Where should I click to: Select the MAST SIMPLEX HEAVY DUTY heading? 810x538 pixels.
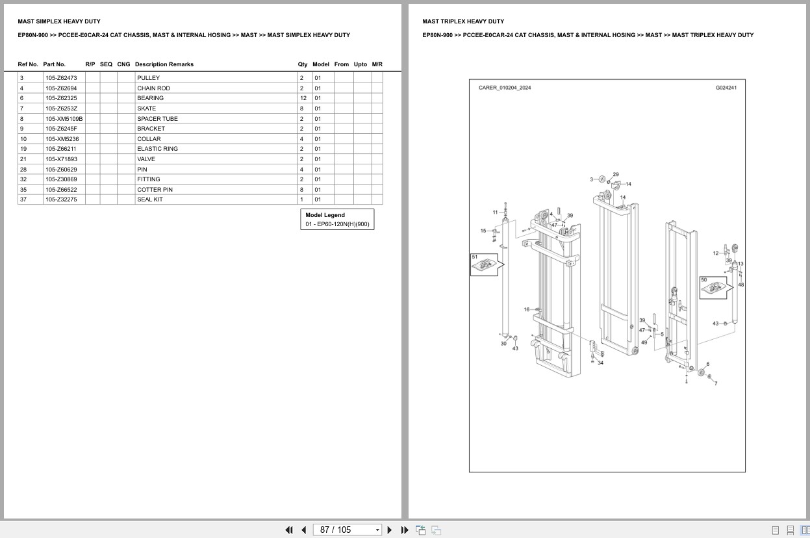59,21
